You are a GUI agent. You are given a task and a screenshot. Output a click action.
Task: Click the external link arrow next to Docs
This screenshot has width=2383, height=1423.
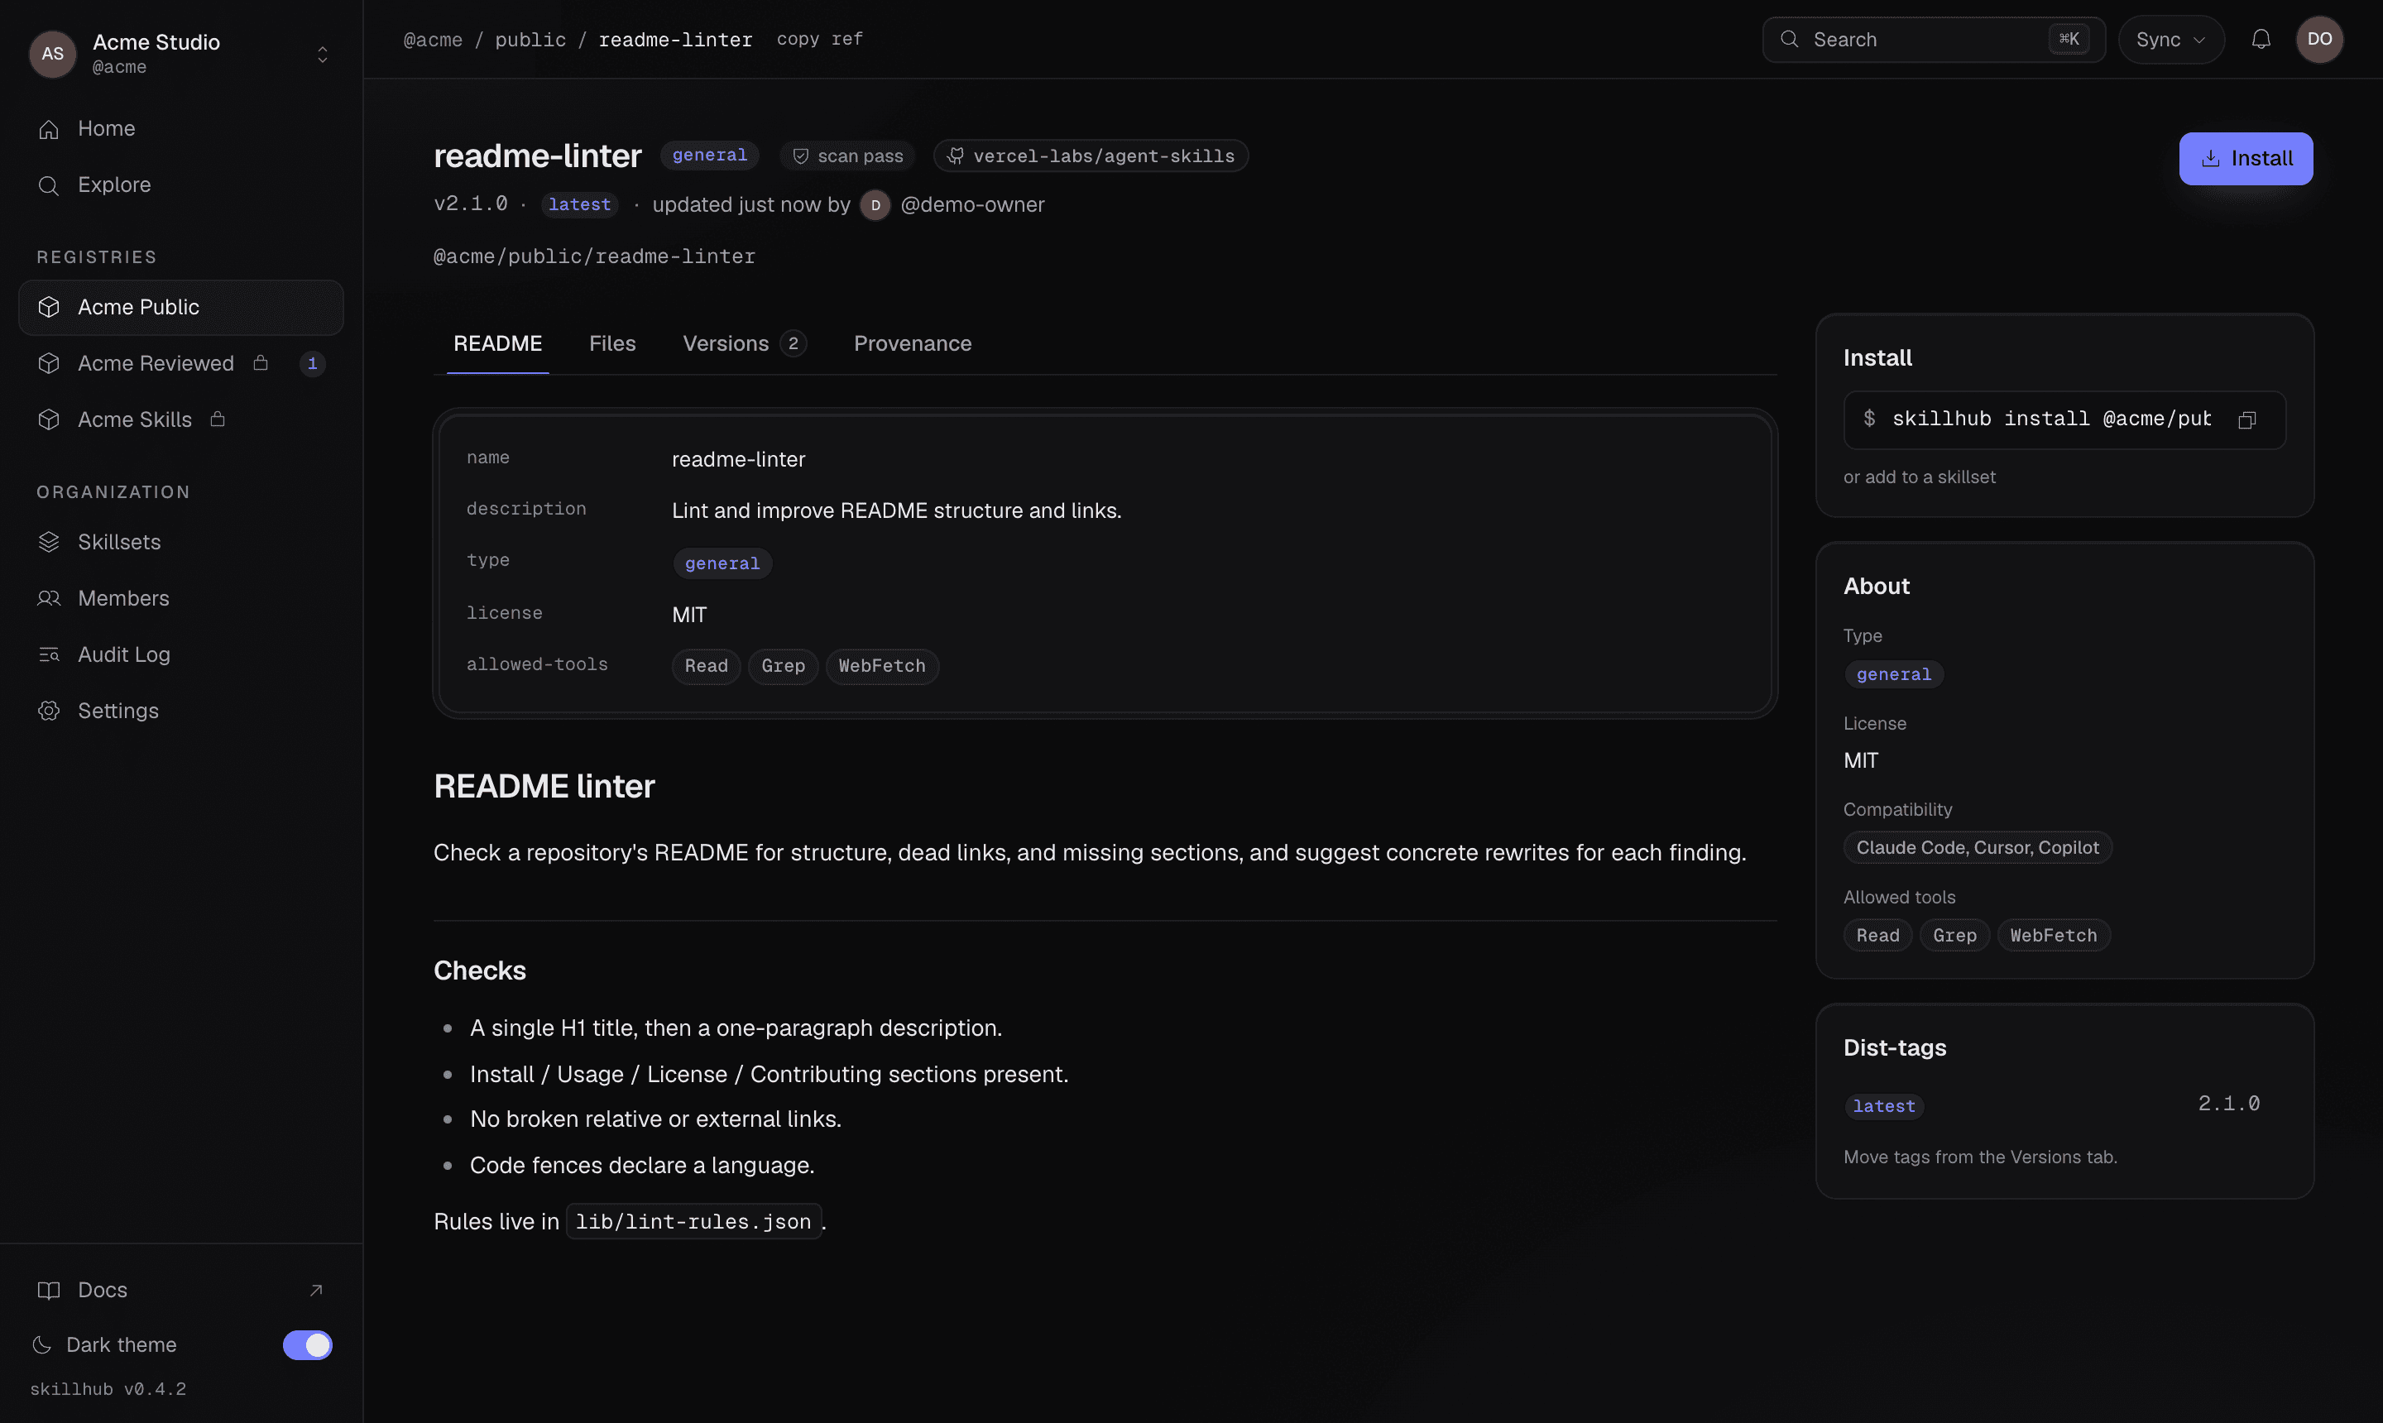(x=315, y=1290)
